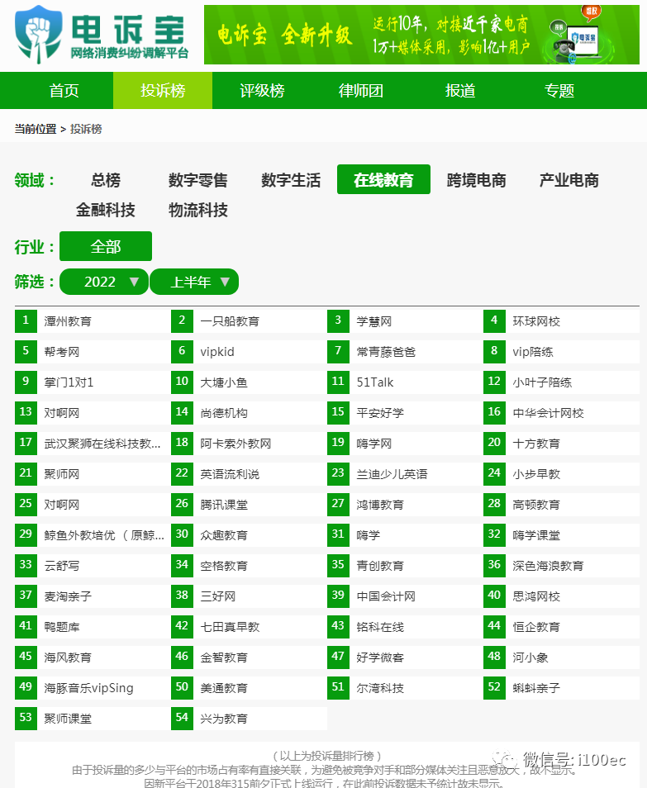The width and height of the screenshot is (647, 788).
Task: Select the 数字零售 domain filter
Action: click(198, 180)
